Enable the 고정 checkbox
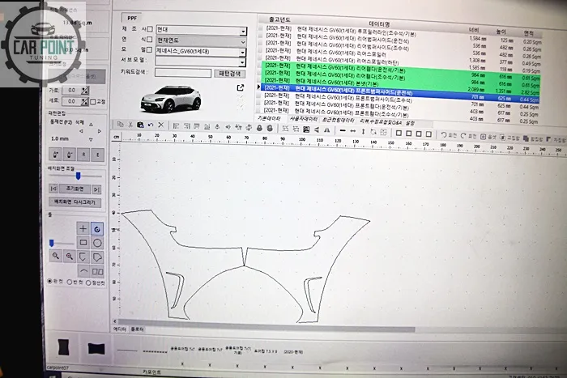The height and width of the screenshot is (378, 567). tap(92, 102)
